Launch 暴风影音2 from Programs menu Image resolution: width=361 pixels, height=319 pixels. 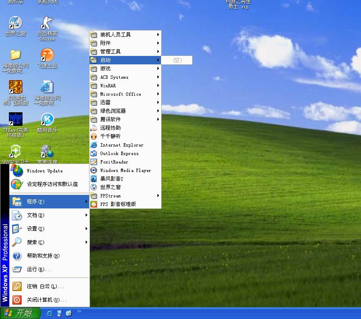(x=125, y=179)
